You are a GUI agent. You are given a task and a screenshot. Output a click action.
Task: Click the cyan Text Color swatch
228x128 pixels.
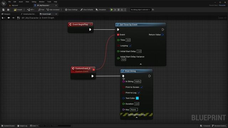click(137, 98)
